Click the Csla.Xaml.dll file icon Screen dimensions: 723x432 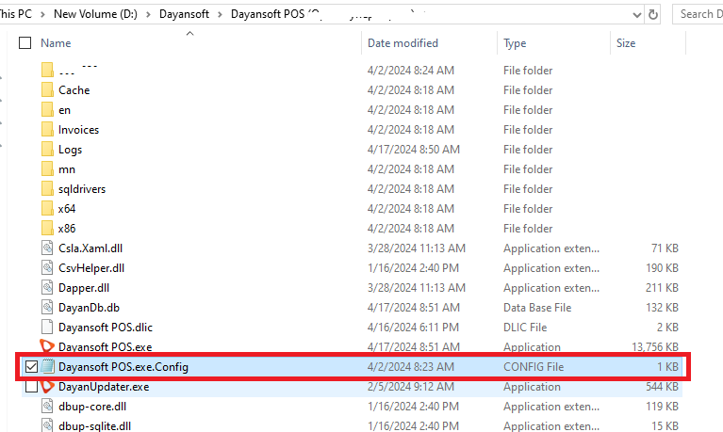[x=47, y=248]
